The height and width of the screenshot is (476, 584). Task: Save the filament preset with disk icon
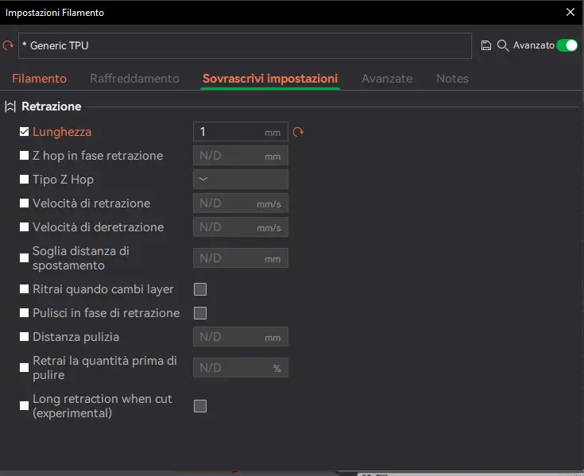(x=485, y=45)
